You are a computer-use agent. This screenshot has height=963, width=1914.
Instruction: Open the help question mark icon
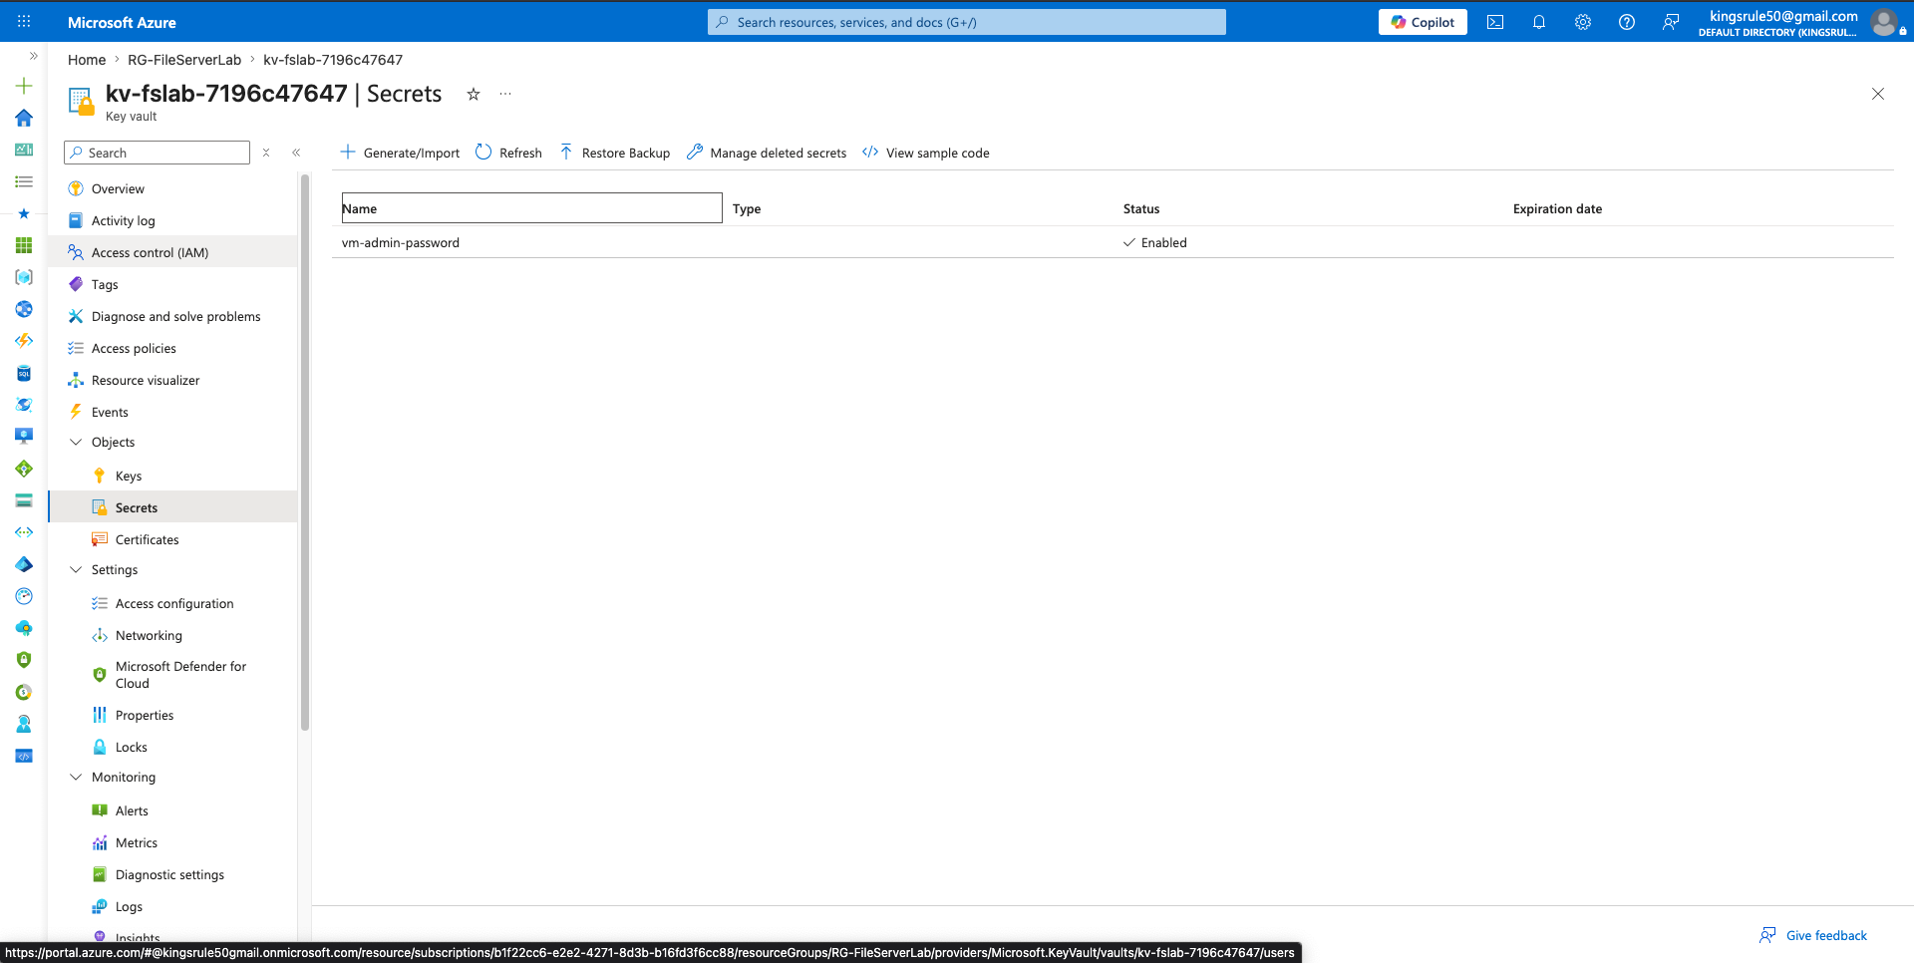point(1627,22)
